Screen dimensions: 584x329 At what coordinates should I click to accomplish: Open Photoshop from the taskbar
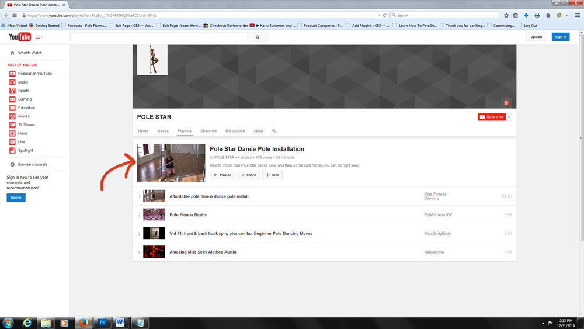click(x=102, y=323)
